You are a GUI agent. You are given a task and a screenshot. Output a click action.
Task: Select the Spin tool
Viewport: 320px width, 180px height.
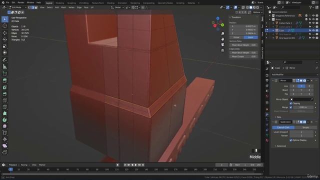pos(4,120)
